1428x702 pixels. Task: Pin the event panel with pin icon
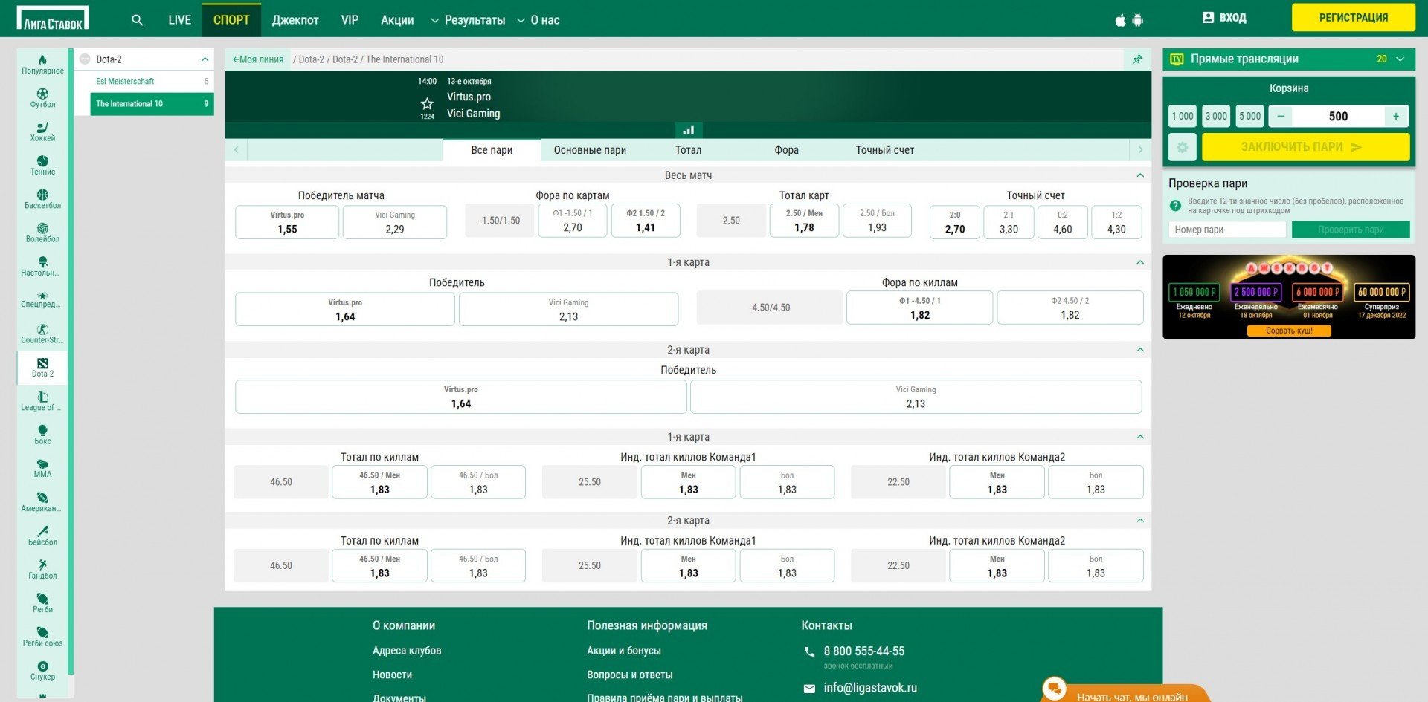pyautogui.click(x=1137, y=59)
